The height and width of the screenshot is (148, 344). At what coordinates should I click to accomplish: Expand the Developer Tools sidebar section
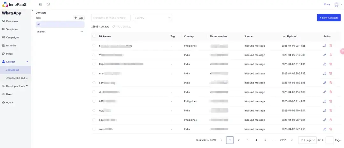pyautogui.click(x=17, y=86)
